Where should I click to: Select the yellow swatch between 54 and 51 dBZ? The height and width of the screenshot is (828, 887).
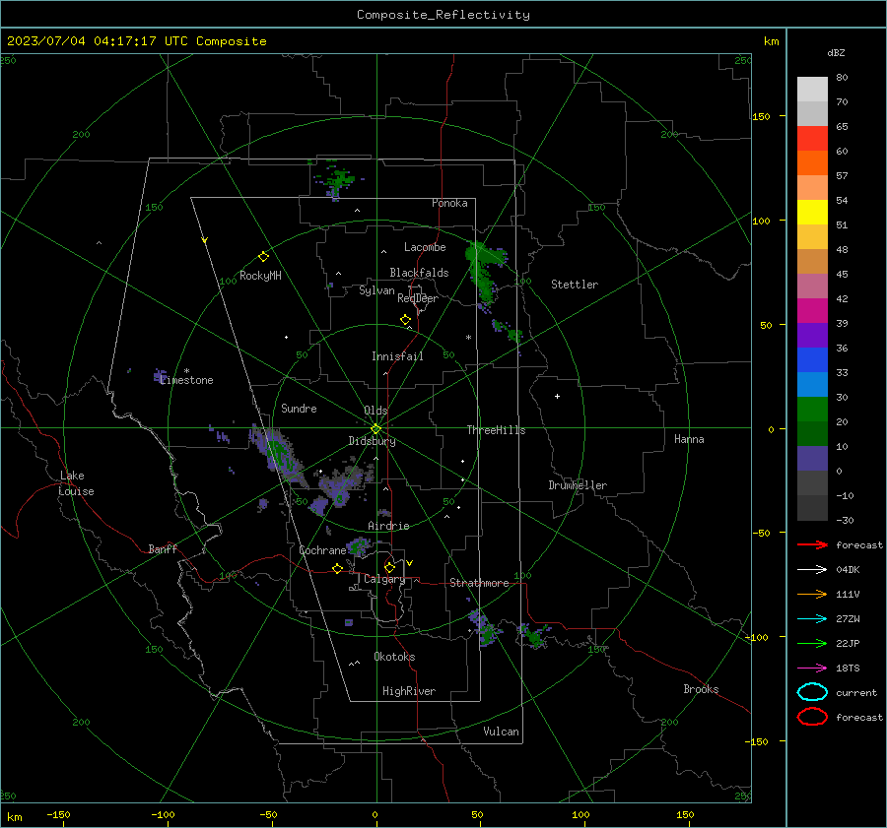(x=812, y=213)
